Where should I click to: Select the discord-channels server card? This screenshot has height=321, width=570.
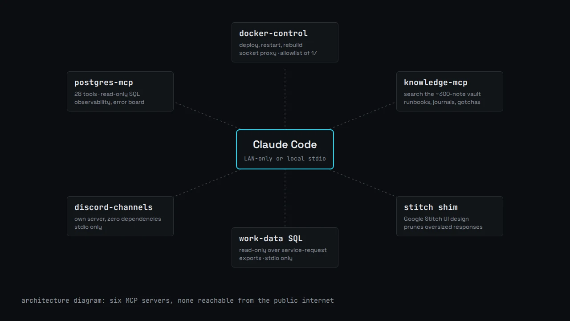click(120, 216)
